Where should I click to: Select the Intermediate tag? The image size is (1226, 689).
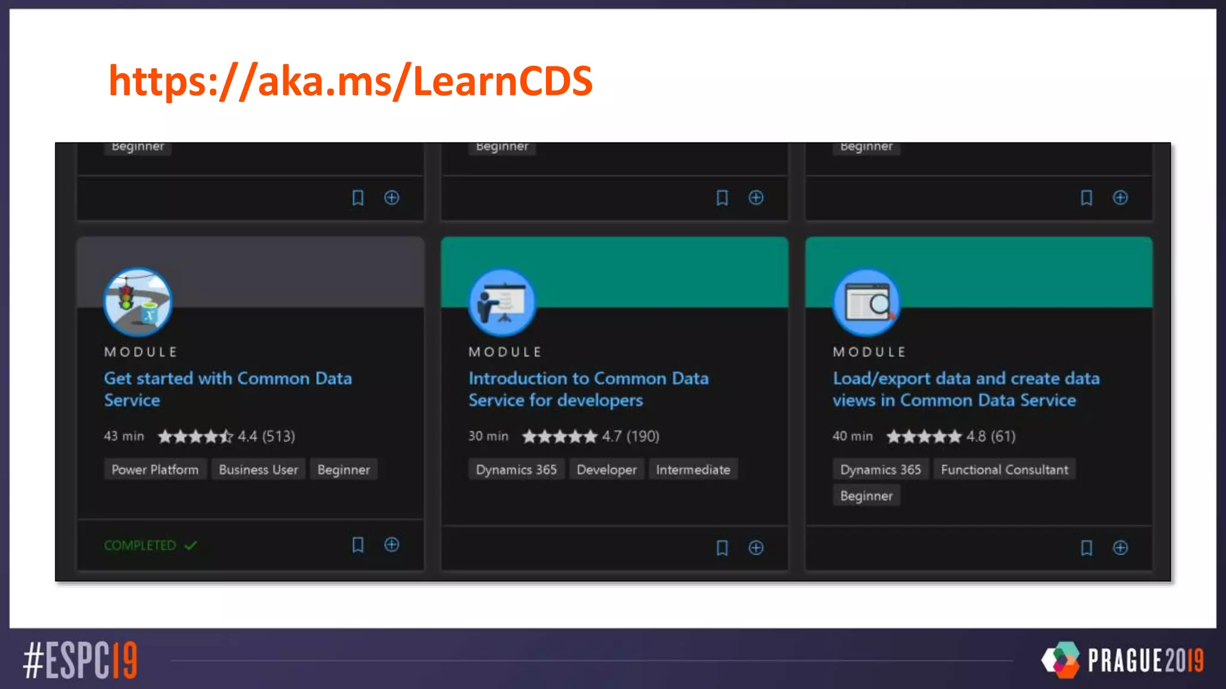tap(693, 470)
